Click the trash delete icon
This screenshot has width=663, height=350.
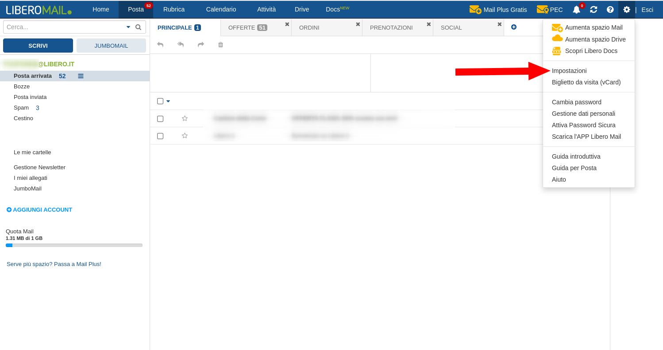pyautogui.click(x=220, y=45)
